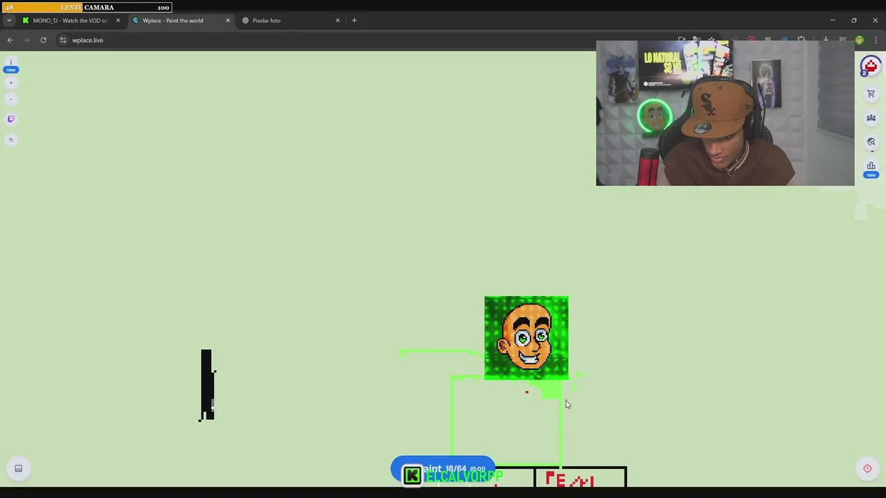Viewport: 886px width, 498px height.
Task: Close the Pixelar foto tab
Action: (338, 21)
